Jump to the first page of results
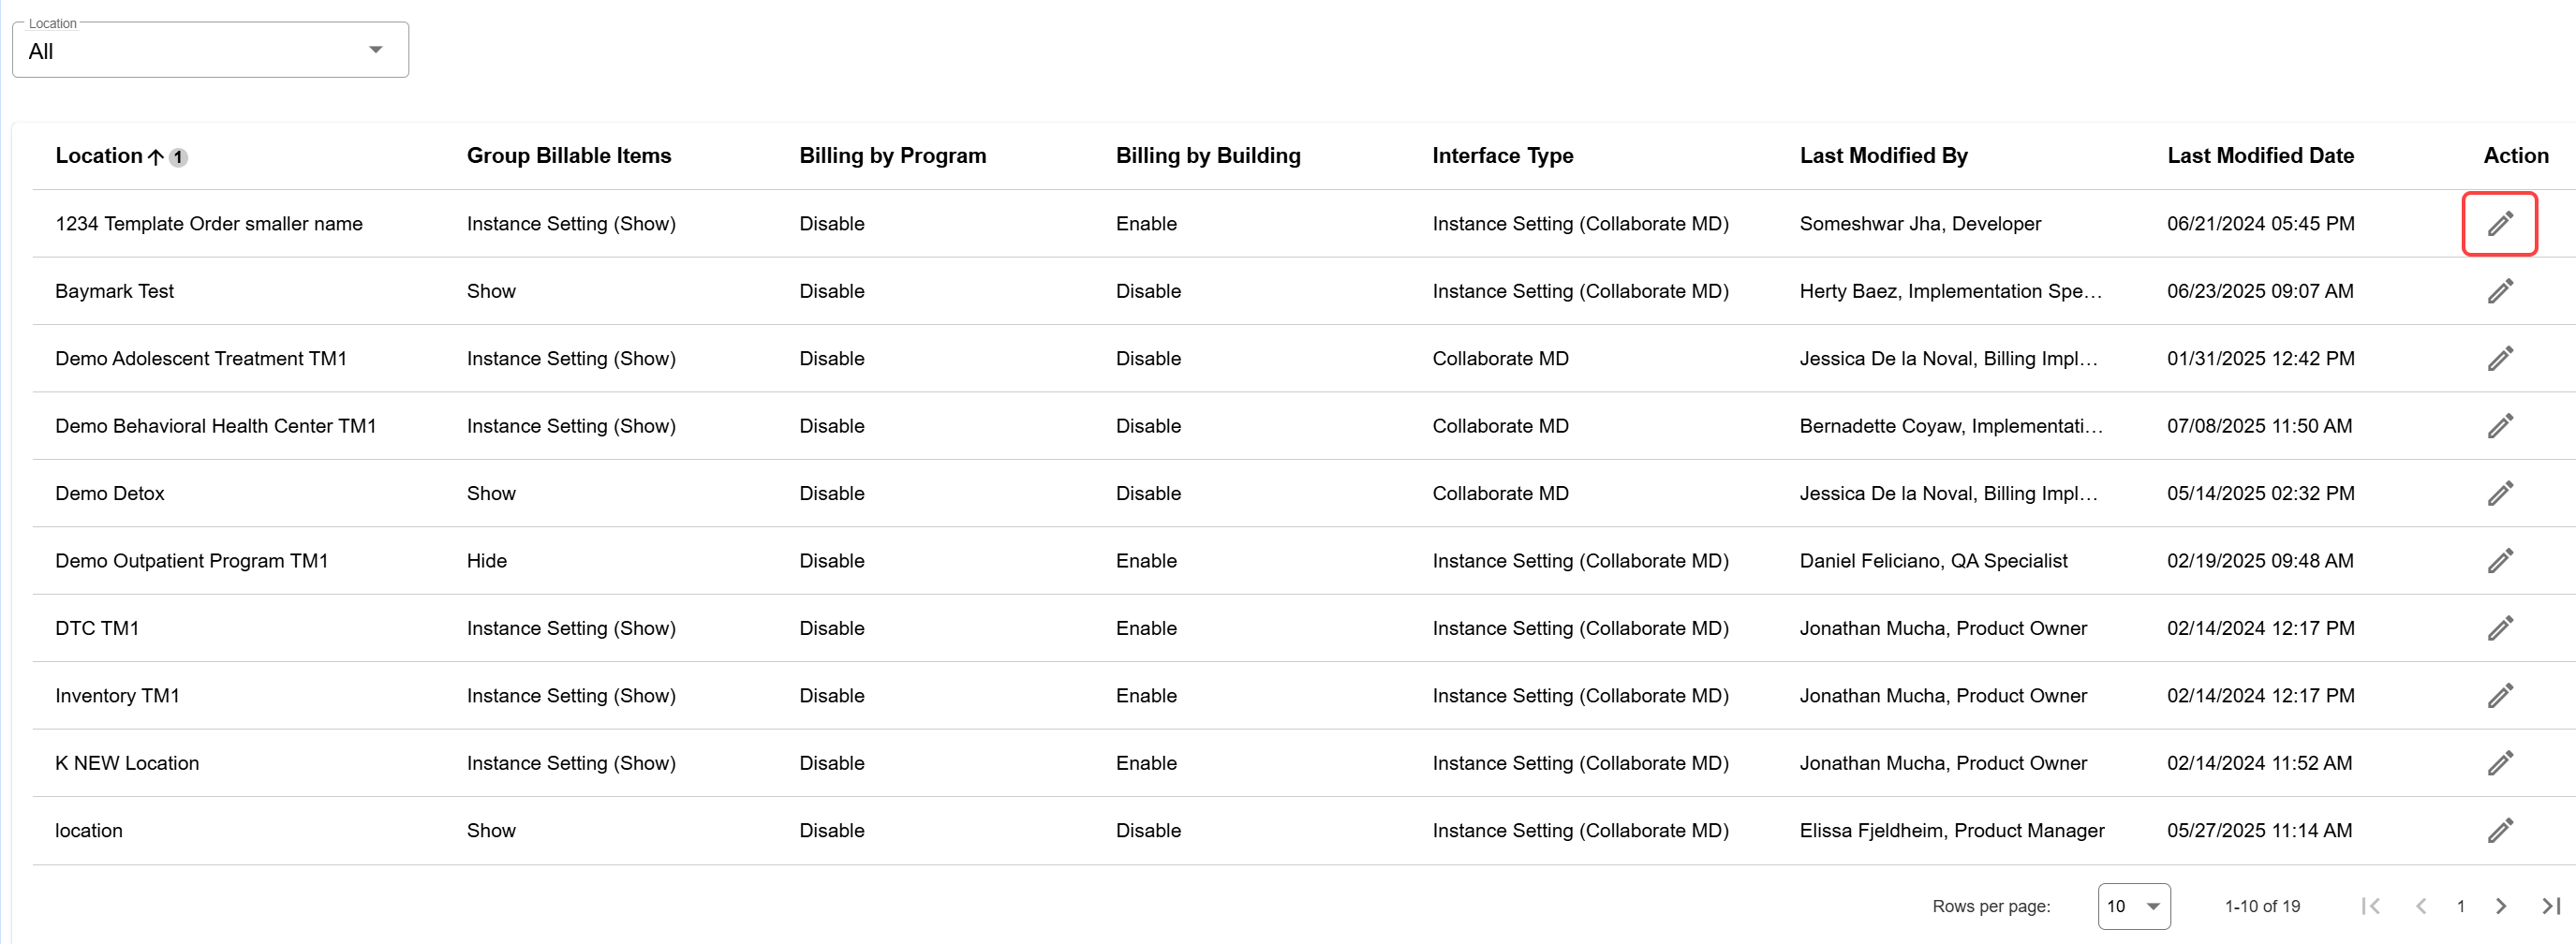The width and height of the screenshot is (2576, 944). (x=2370, y=906)
